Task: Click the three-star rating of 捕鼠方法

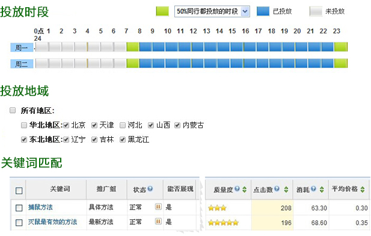Action: point(217,208)
